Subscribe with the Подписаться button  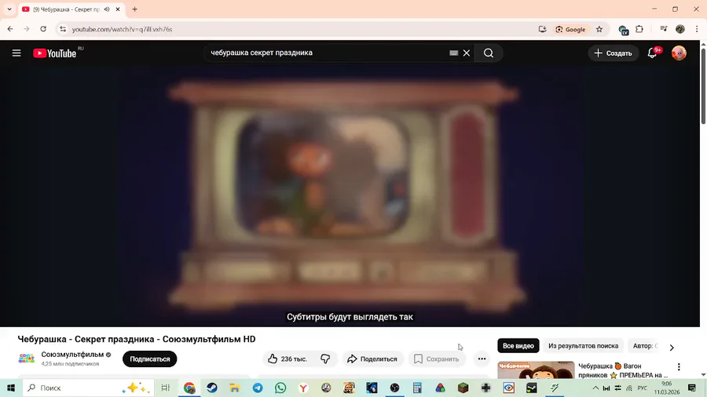pyautogui.click(x=150, y=359)
